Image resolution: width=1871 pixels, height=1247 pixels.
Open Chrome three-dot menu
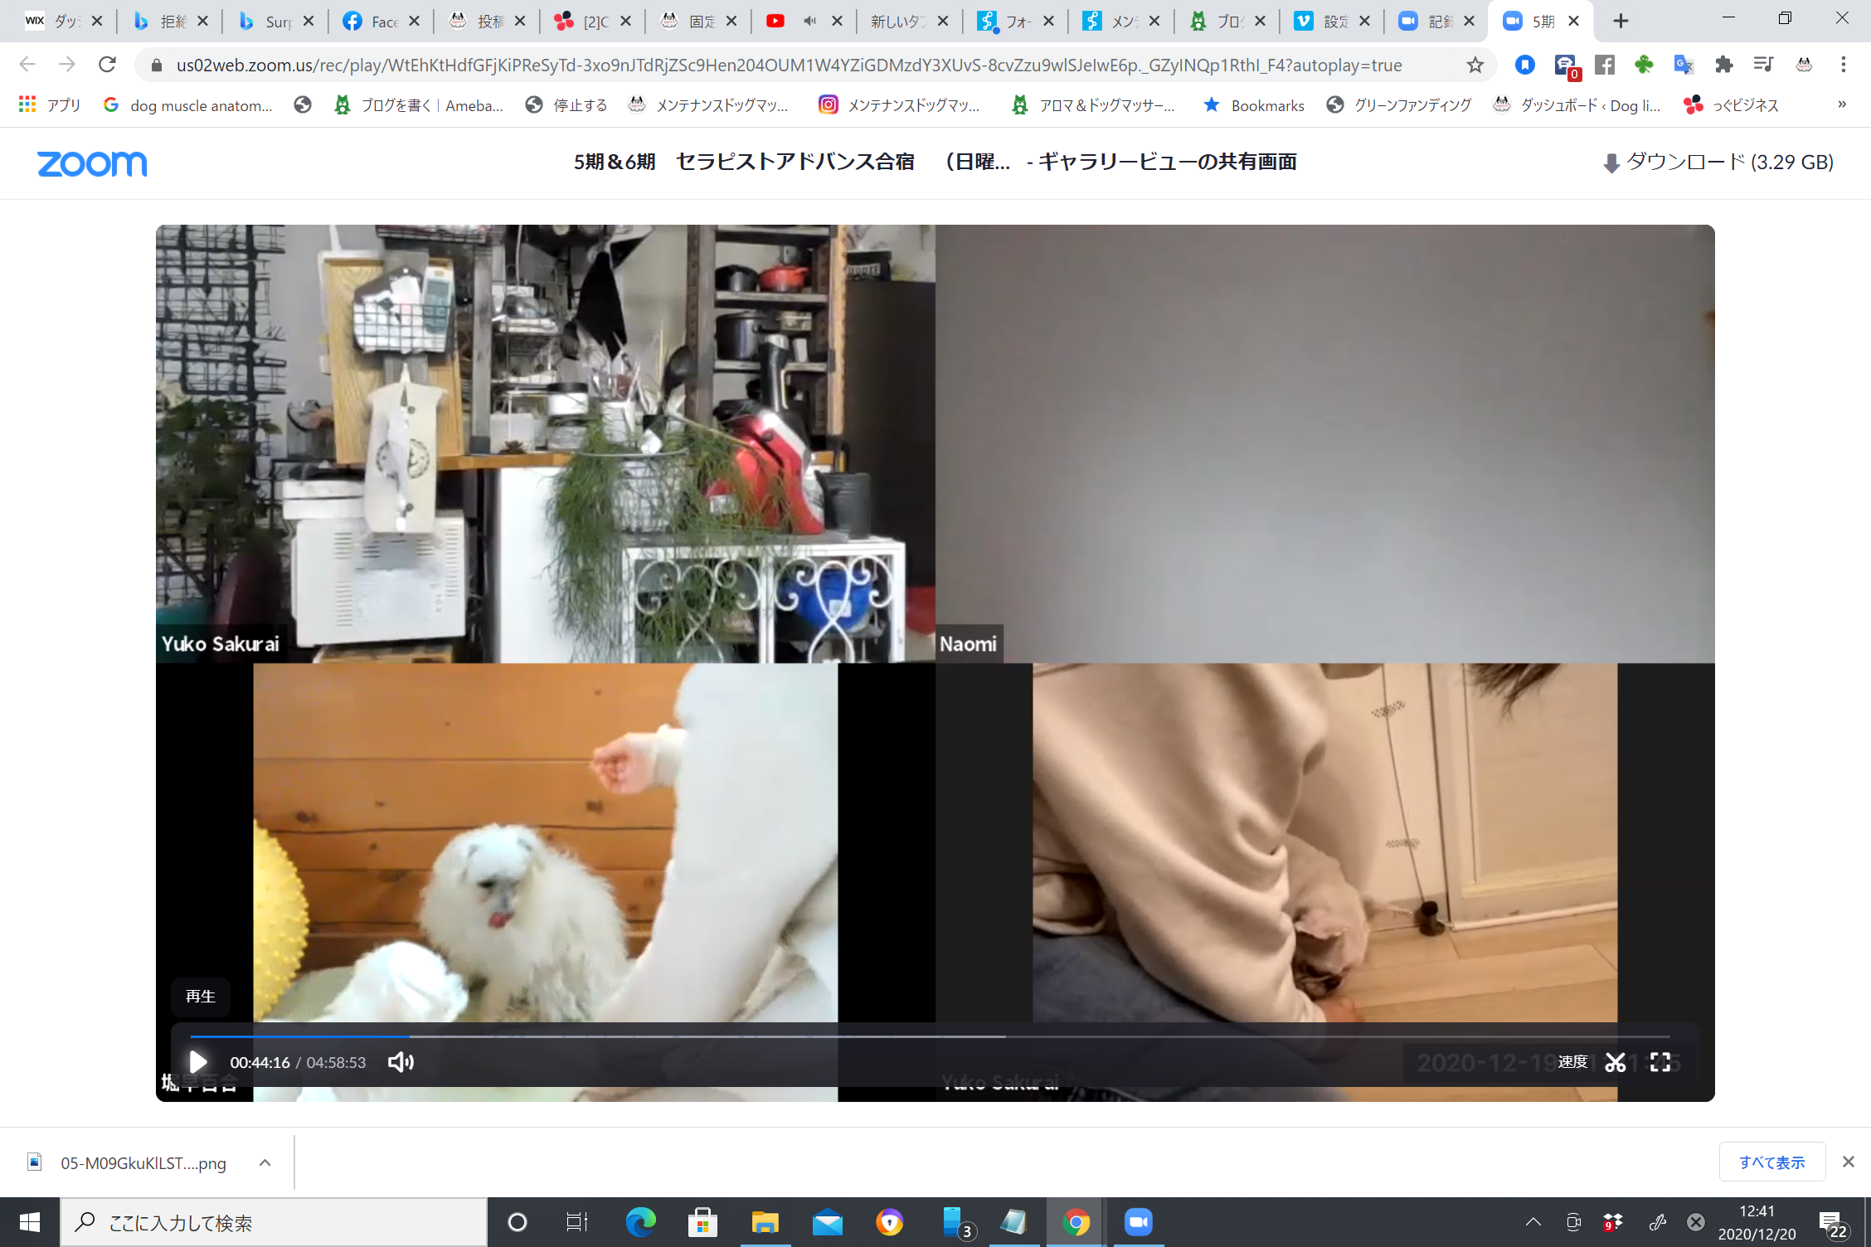[x=1844, y=65]
